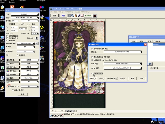This screenshot has height=124, width=165.
Task: Open U.S. Web Coated (SWOP) v2 dropdown
Action: coord(123,68)
